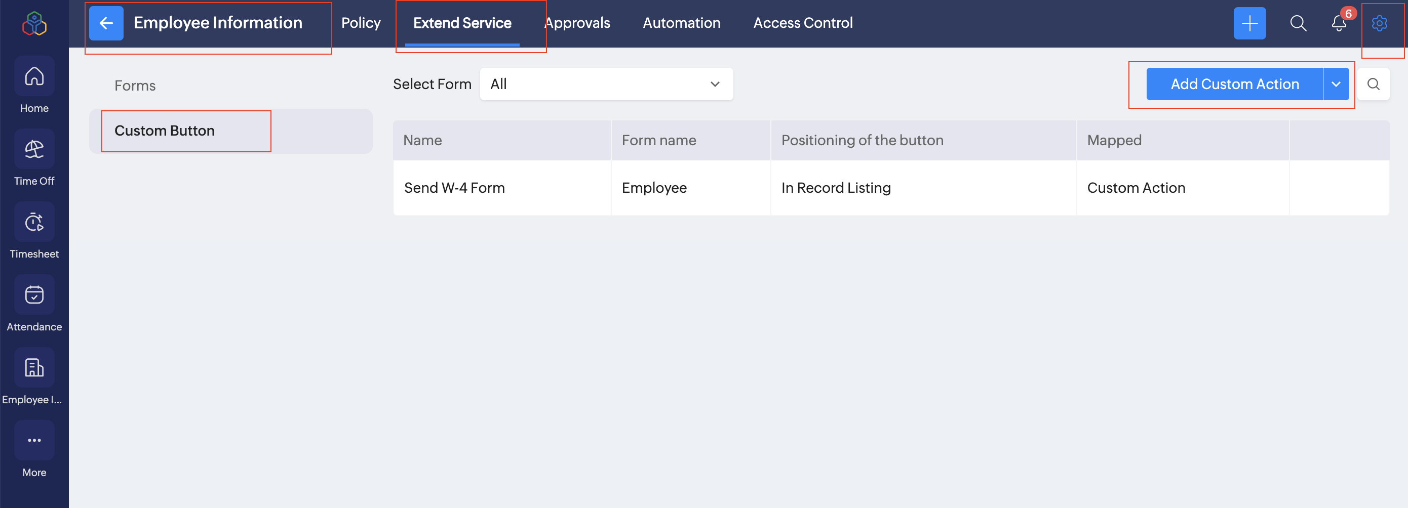1408x508 pixels.
Task: Switch to the Policy tab
Action: (361, 23)
